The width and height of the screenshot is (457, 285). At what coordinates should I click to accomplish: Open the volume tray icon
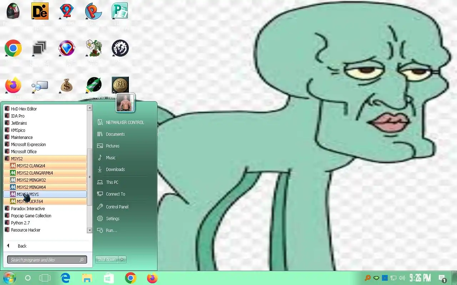click(402, 278)
